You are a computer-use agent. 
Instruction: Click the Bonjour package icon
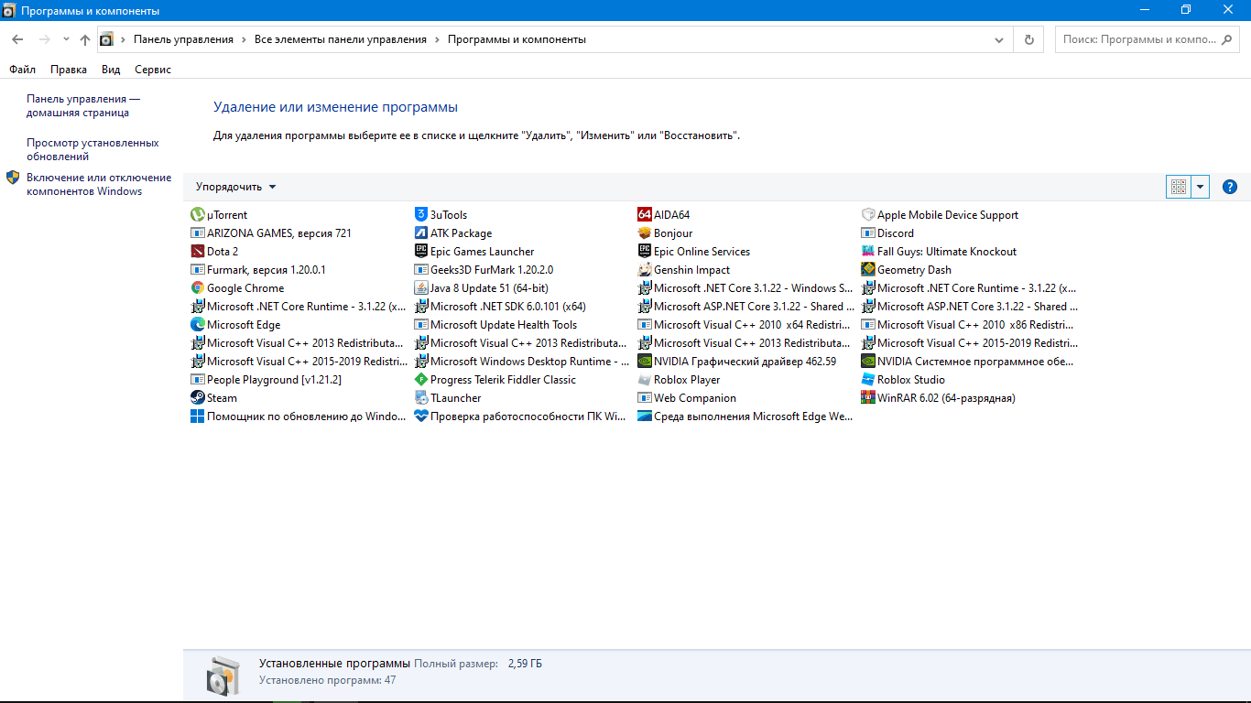645,233
